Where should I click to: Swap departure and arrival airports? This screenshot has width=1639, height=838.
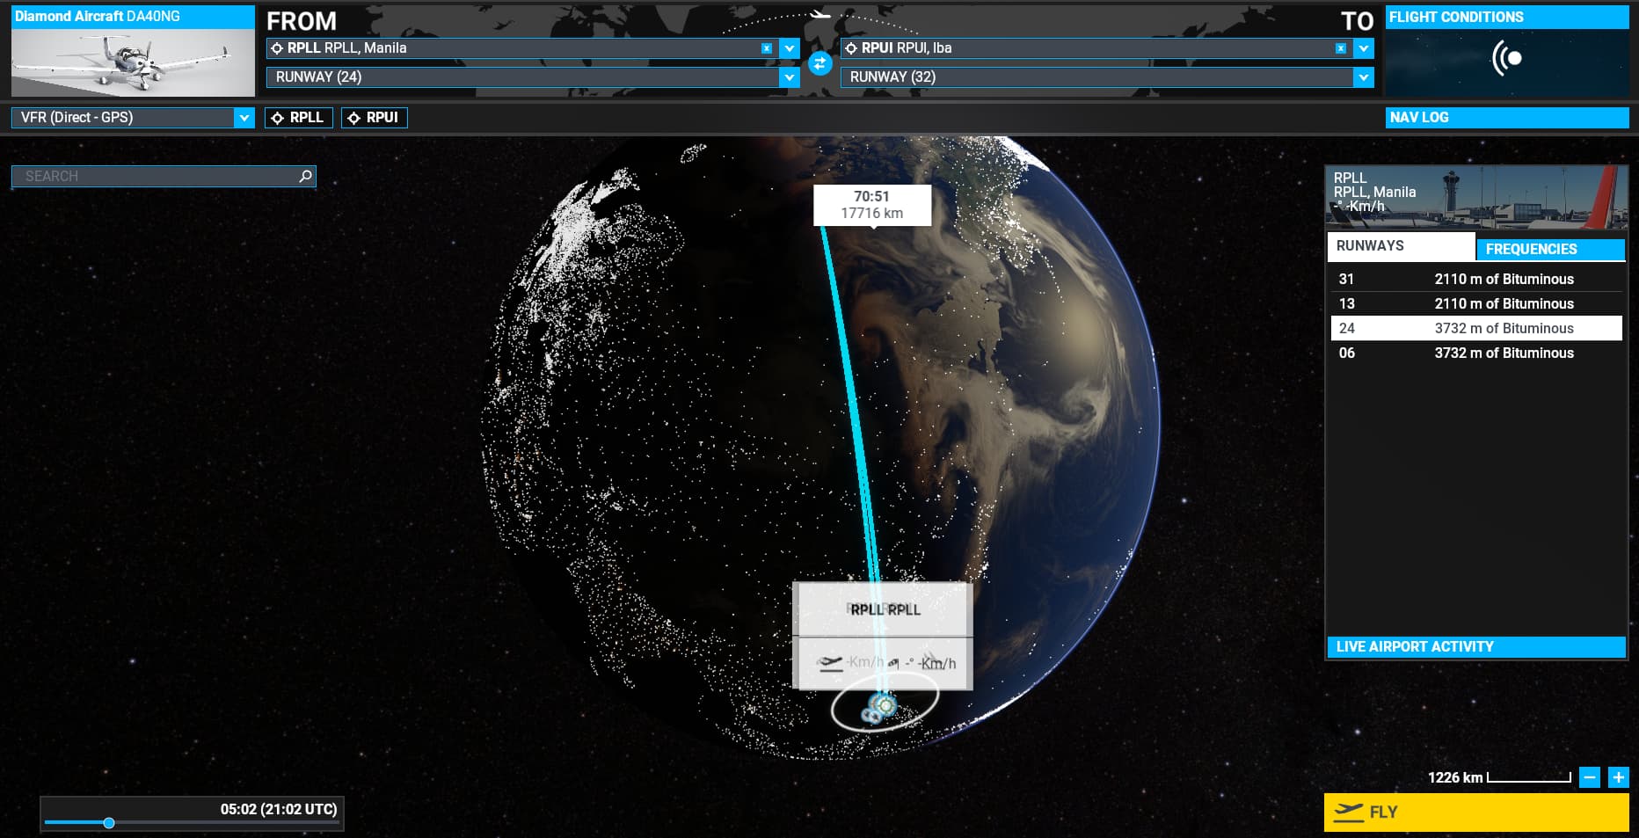(819, 62)
